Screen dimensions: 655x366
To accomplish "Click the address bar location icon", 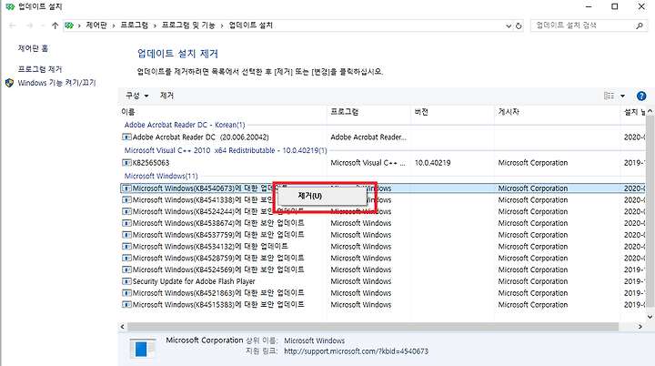I will point(69,25).
